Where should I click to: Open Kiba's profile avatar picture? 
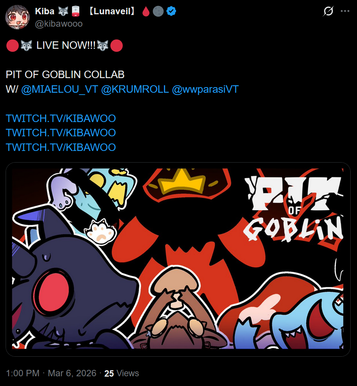pos(17,17)
